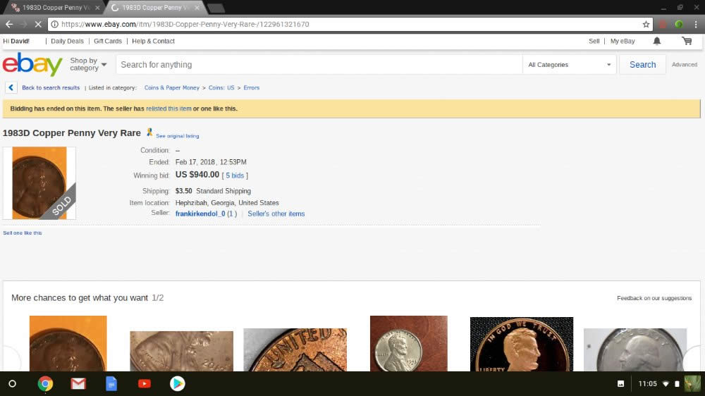Open the All Categories dropdown

[569, 65]
